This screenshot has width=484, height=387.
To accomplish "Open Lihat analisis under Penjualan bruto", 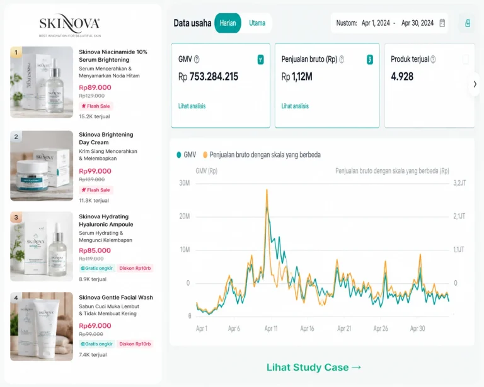I will coord(295,106).
